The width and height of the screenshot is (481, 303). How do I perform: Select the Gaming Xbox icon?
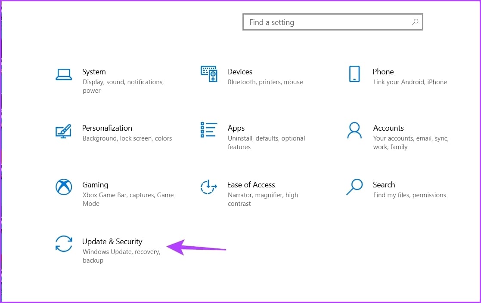(x=64, y=187)
